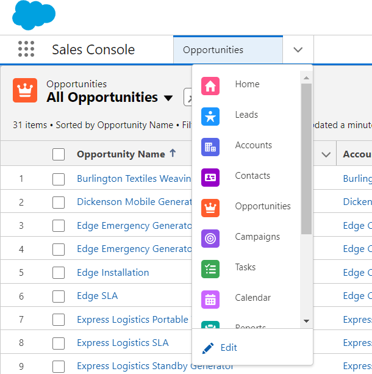The image size is (372, 374).
Task: Click the orange Opportunities crown icon in header
Action: click(25, 90)
